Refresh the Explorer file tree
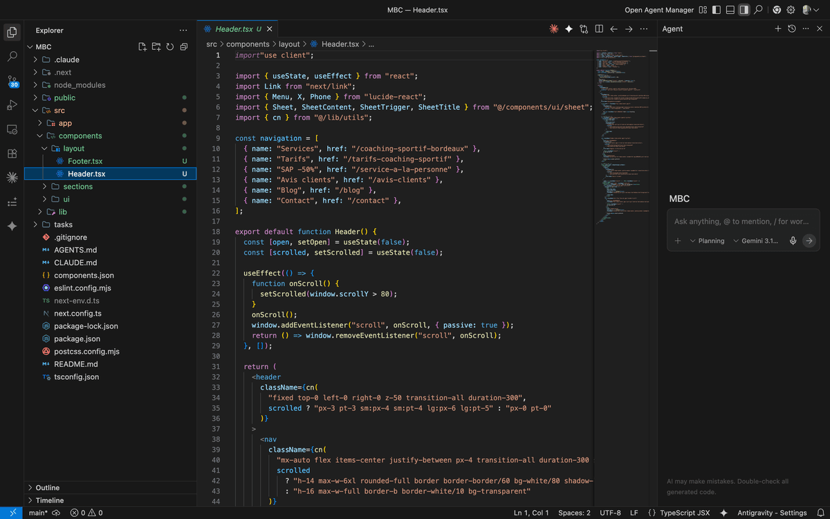Viewport: 830px width, 519px height. 170,47
